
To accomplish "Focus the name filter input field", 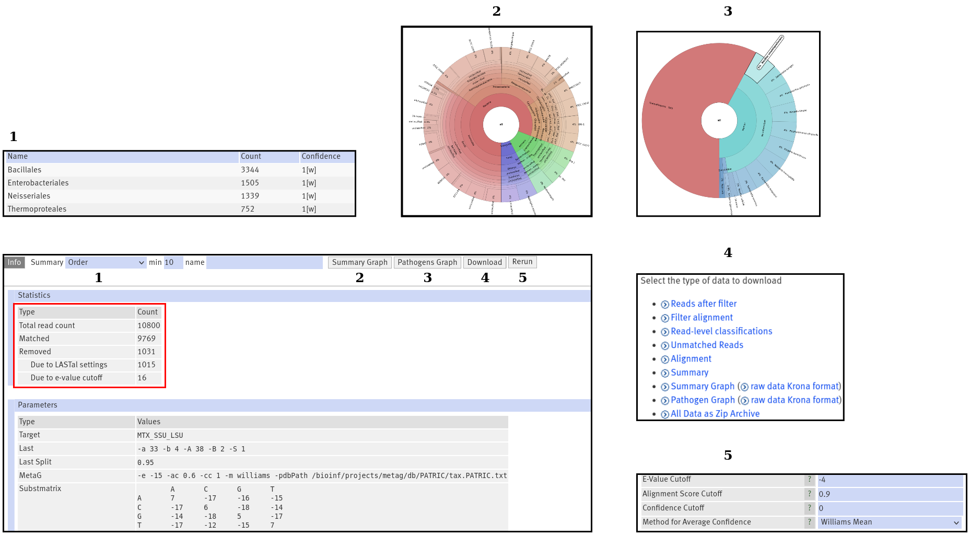I will point(264,262).
